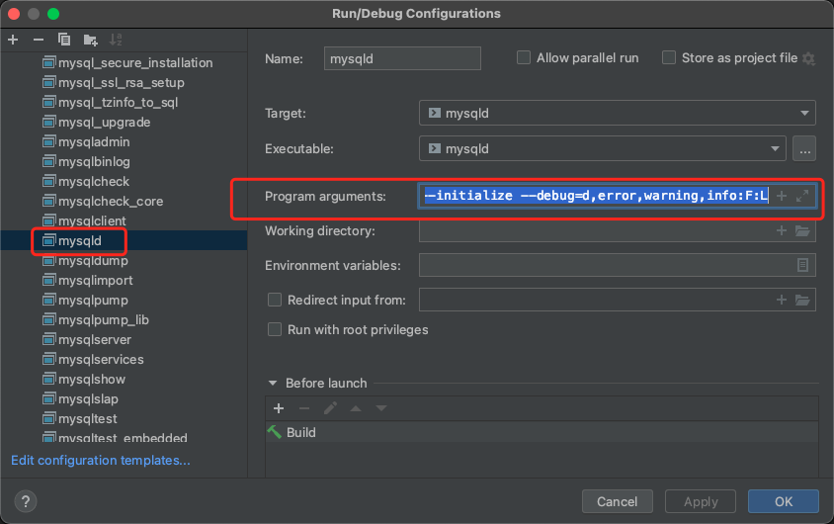Enable Redirect input from checkbox
The image size is (834, 524).
click(275, 300)
